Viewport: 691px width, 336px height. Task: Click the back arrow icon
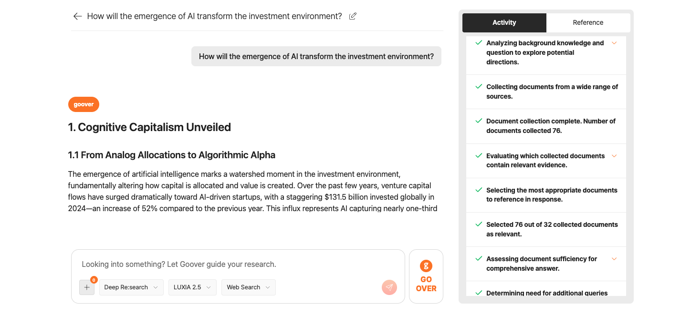[x=77, y=16]
